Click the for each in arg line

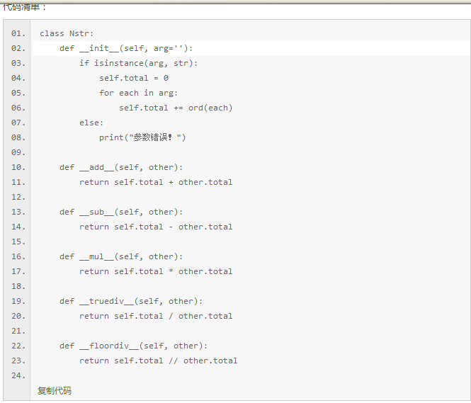coord(139,93)
